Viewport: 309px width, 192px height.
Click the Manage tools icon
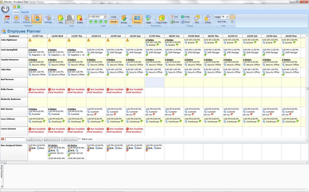click(48, 19)
